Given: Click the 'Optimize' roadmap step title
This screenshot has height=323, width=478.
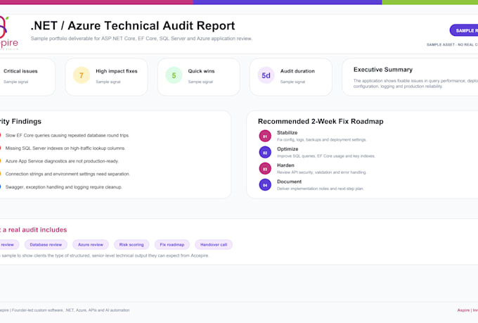Looking at the screenshot, I should (288, 149).
